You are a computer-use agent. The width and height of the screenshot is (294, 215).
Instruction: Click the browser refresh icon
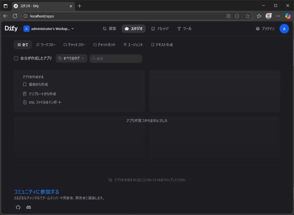tap(15, 16)
